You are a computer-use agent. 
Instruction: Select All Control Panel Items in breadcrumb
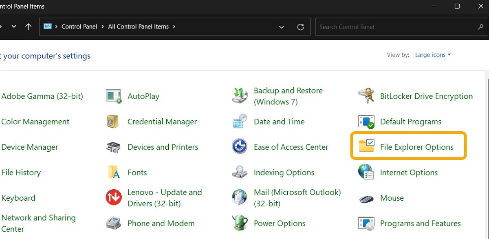coord(138,27)
